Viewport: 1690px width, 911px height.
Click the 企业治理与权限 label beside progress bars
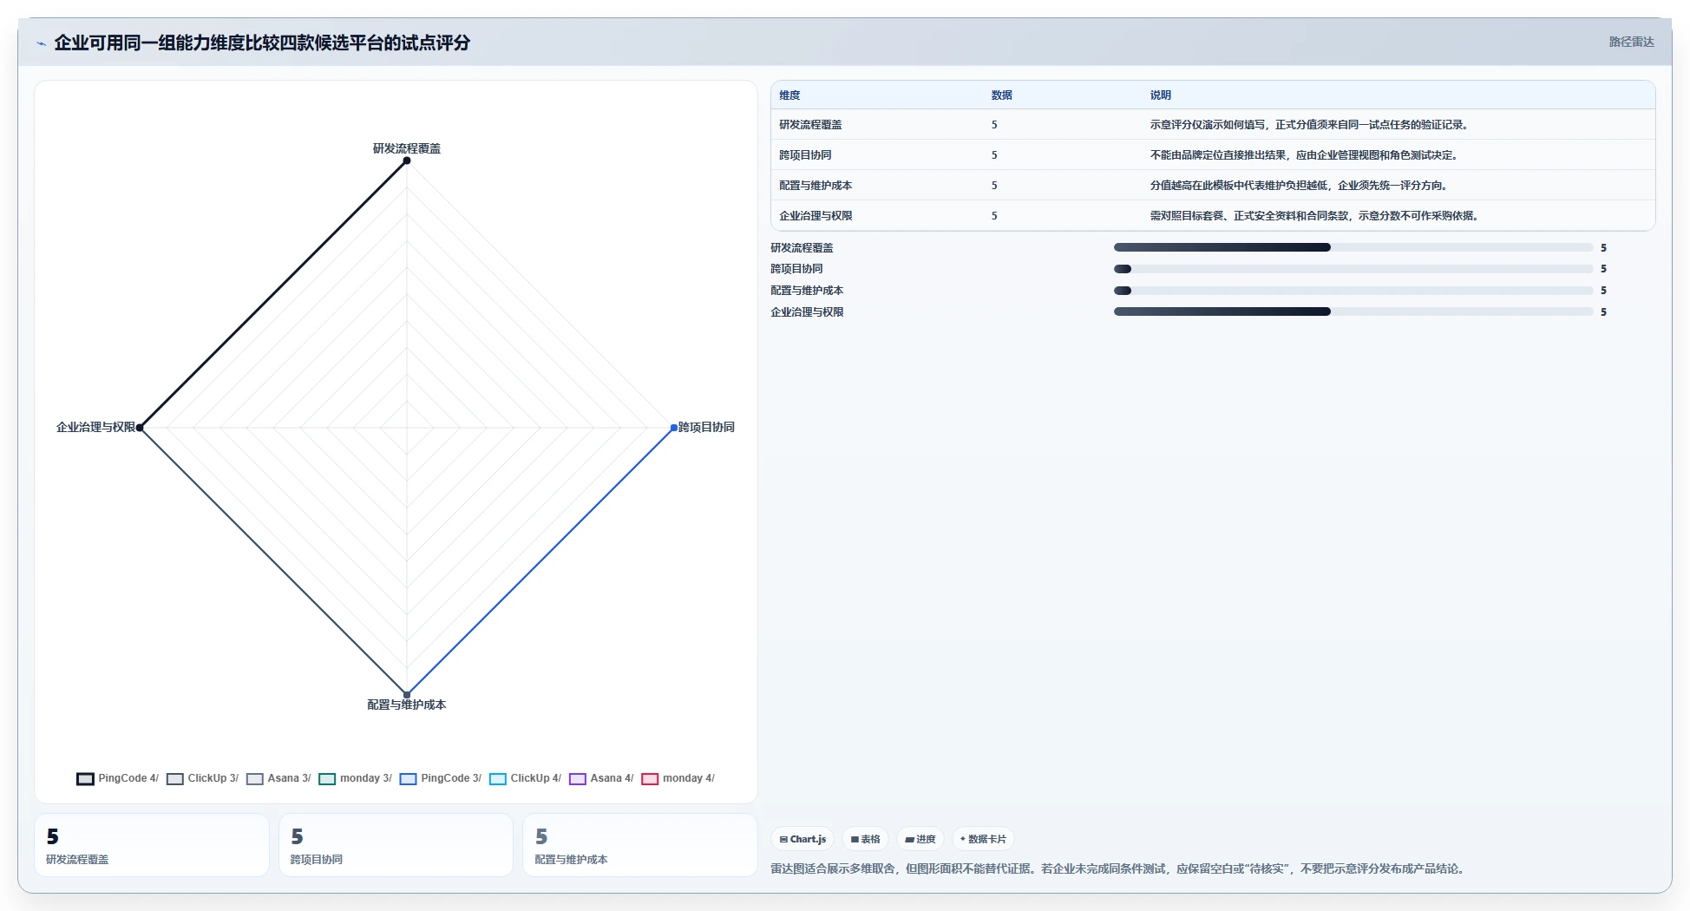(807, 312)
